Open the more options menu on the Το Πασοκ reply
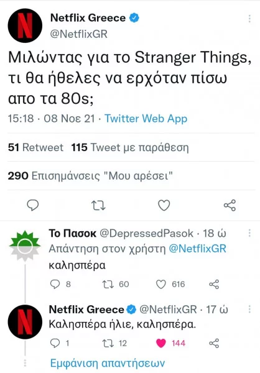 click(x=249, y=233)
